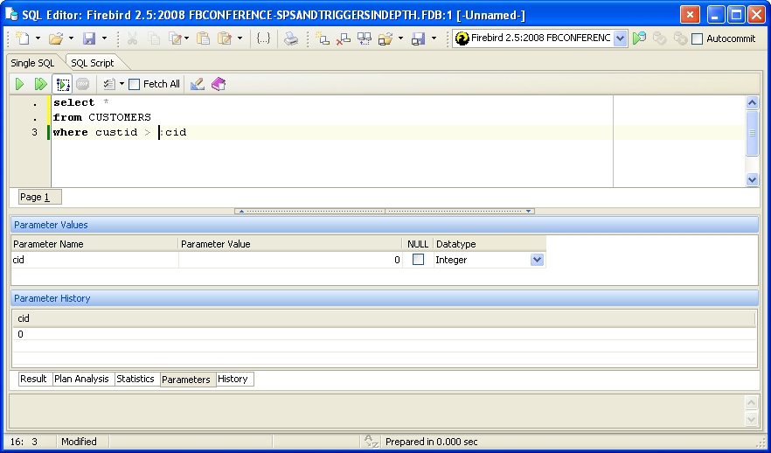The image size is (771, 453).
Task: Click the Open folder icon
Action: (56, 38)
